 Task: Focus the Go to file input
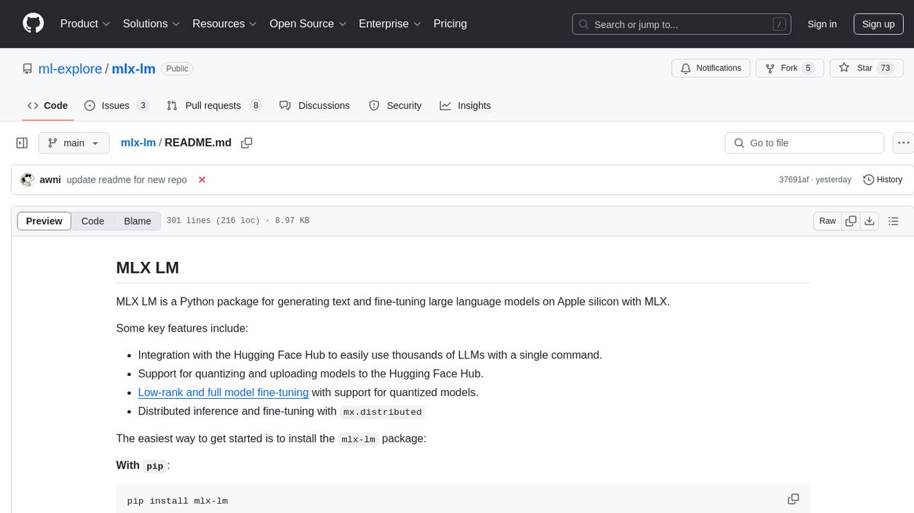(804, 143)
